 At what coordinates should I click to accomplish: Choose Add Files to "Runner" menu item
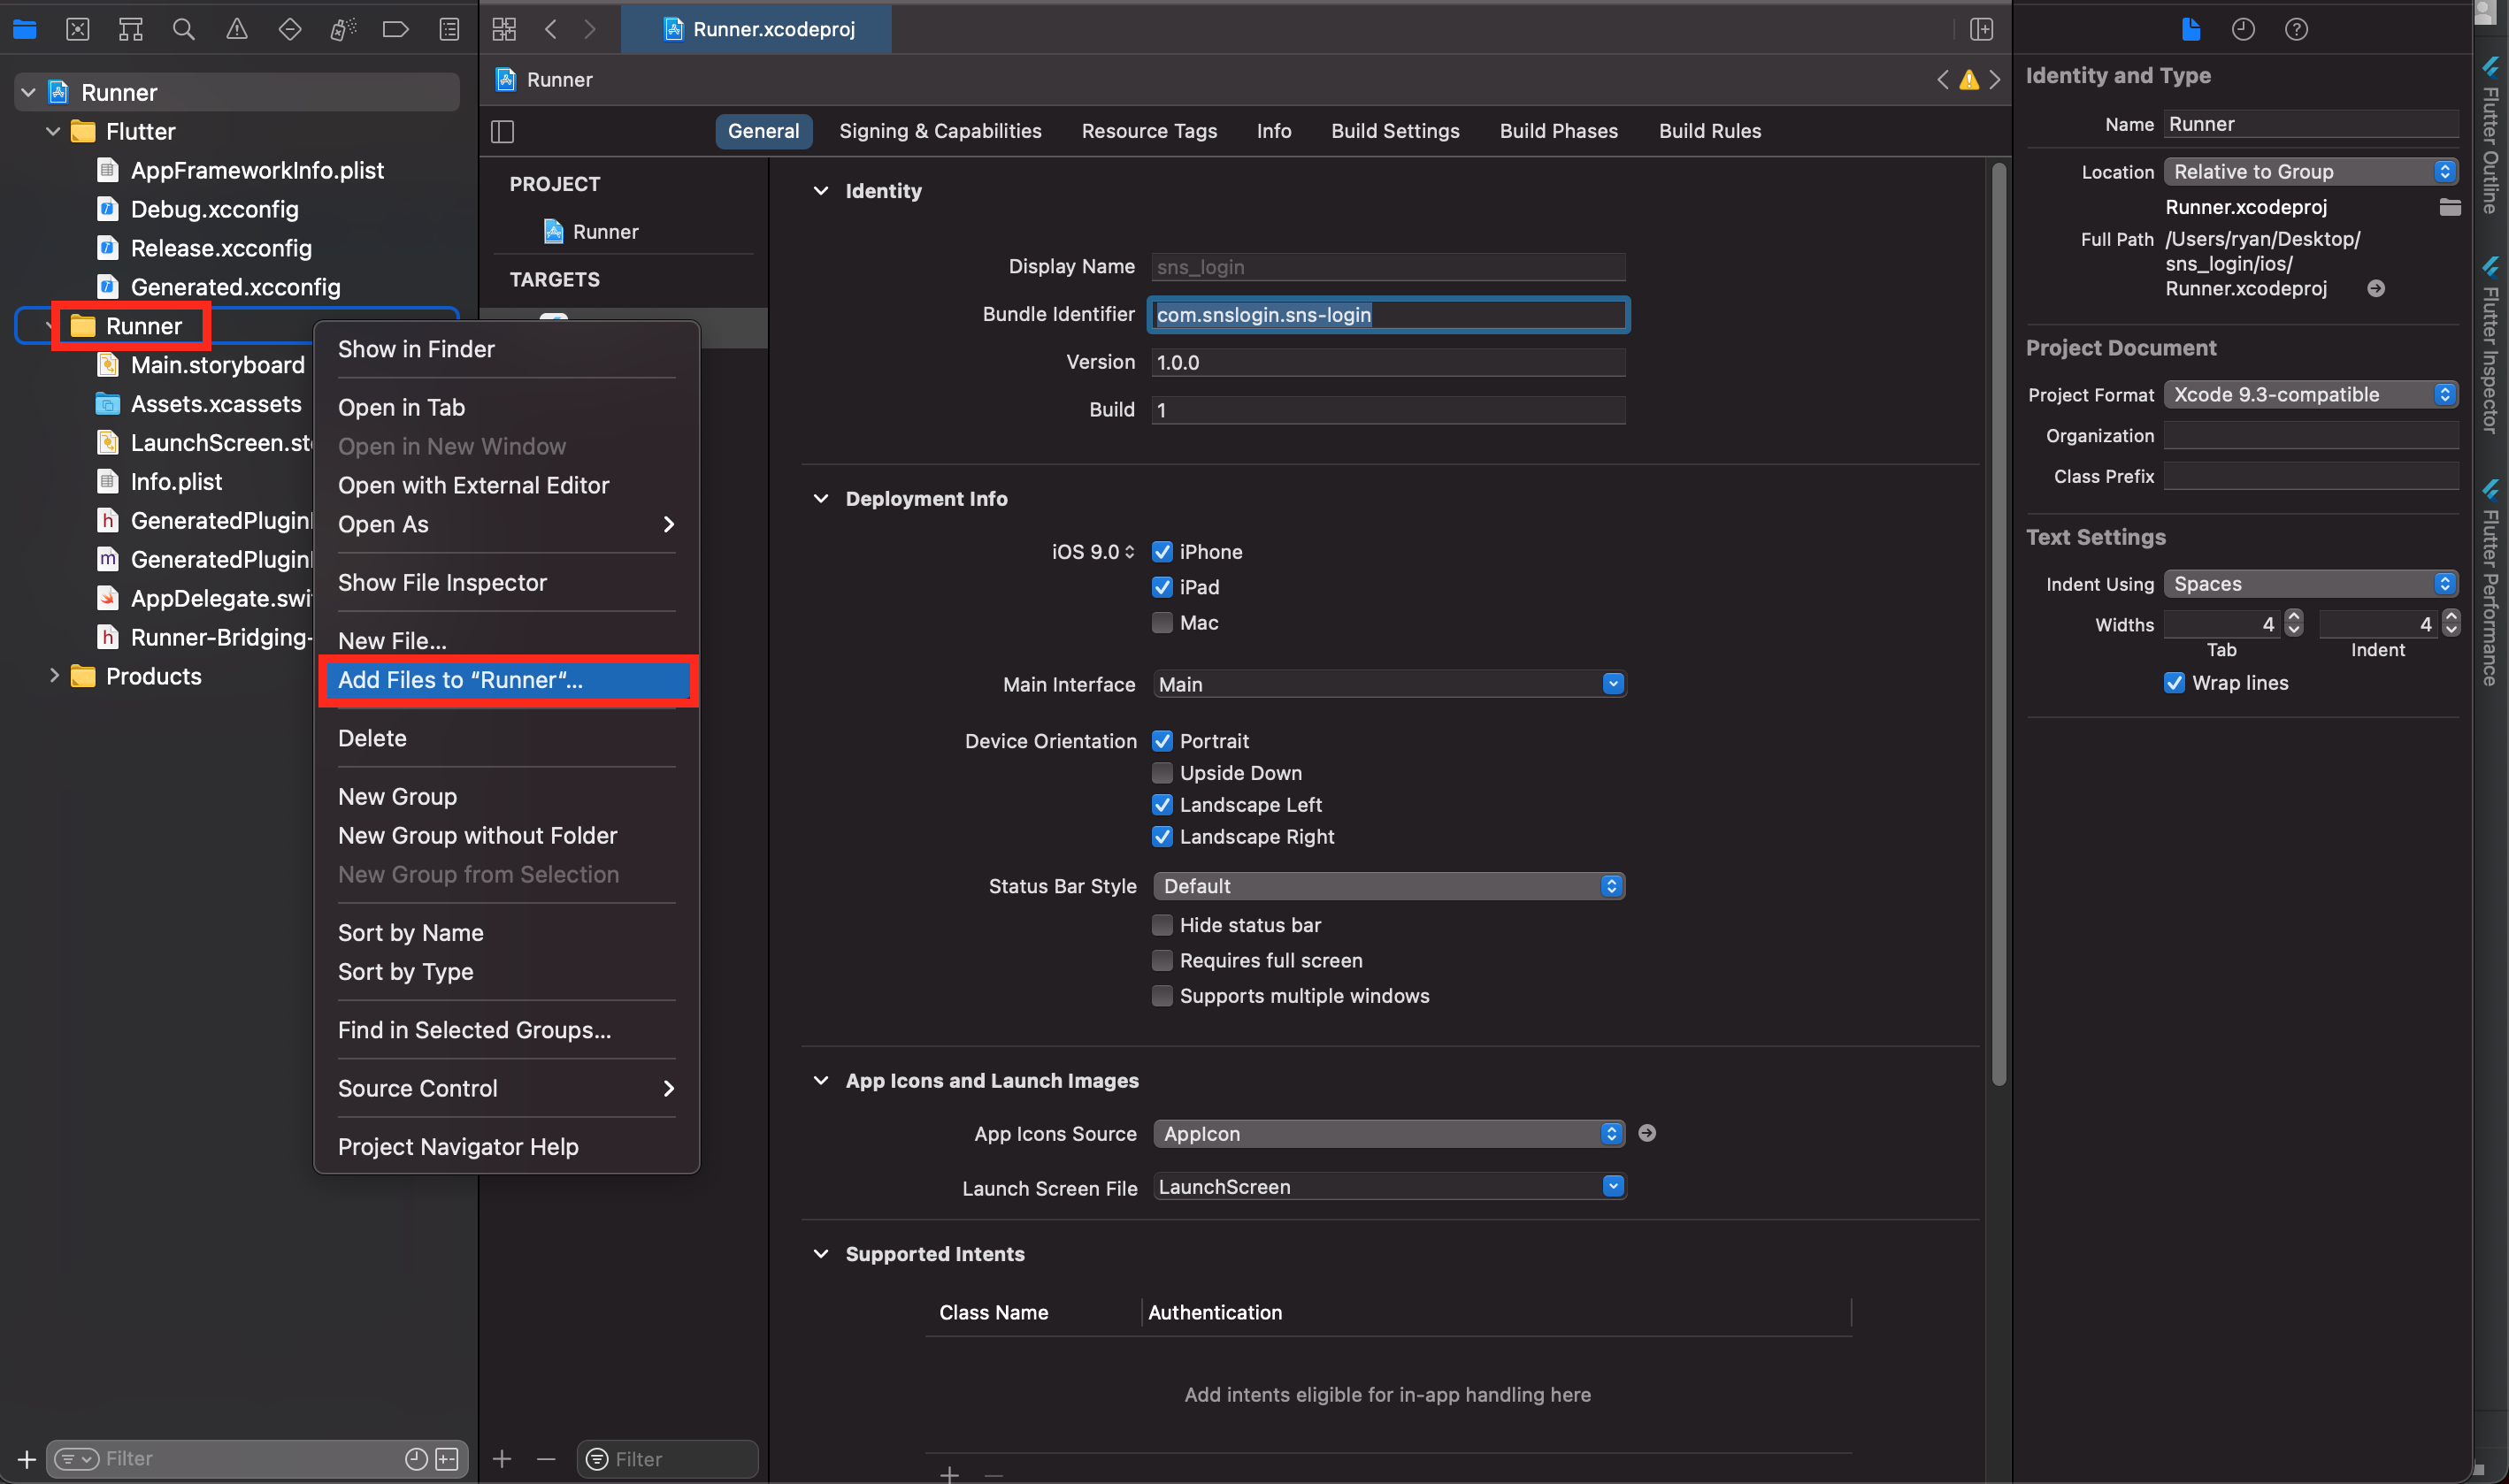(460, 680)
